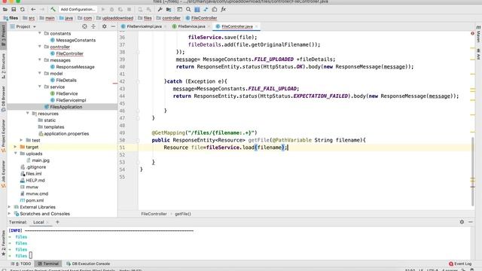Click the Search Everywhere magnifier icon
The image size is (482, 271).
(188, 10)
